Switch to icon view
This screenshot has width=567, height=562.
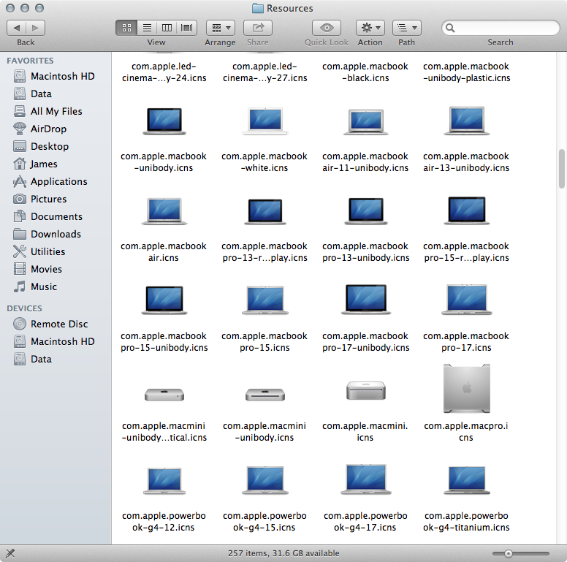126,28
